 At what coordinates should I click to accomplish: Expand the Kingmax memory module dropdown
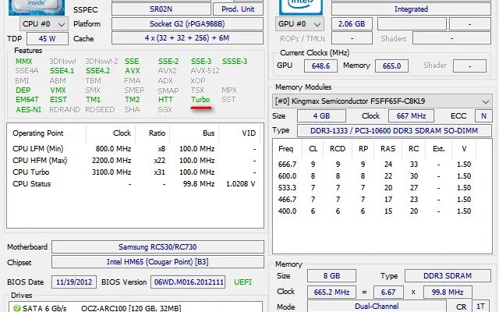click(x=382, y=101)
